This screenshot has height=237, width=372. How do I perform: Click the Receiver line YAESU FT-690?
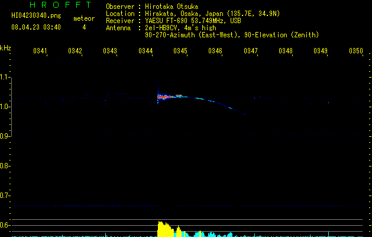pos(173,21)
